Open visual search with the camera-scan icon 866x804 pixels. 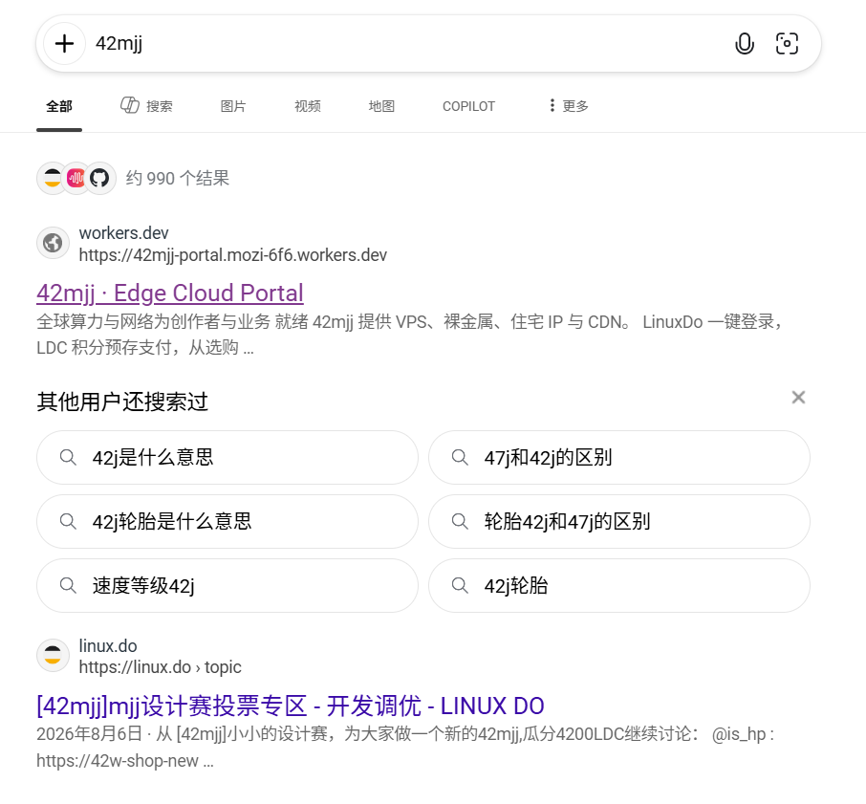(x=787, y=44)
